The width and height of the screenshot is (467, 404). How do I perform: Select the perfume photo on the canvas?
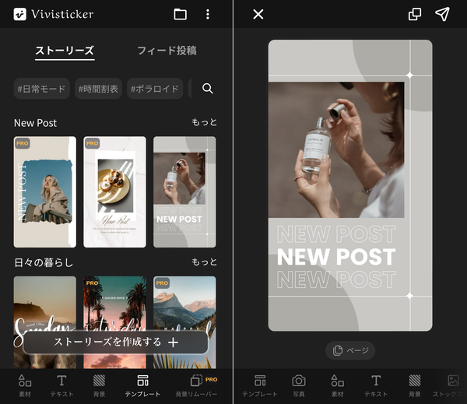coord(336,150)
